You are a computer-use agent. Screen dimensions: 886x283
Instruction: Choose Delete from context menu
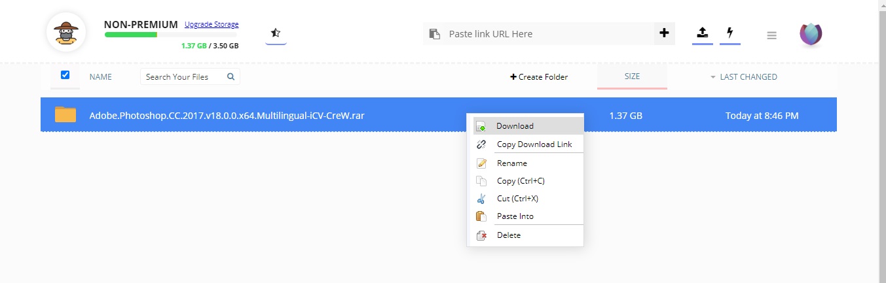[528, 235]
